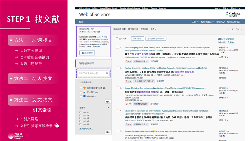Select checkbox for result 3 Design, Modeling
Screen dimensions: 251x141
coord(118,88)
